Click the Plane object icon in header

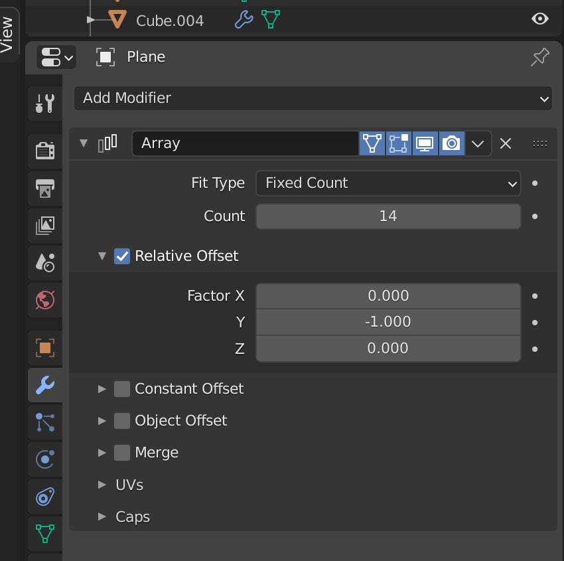pyautogui.click(x=106, y=57)
